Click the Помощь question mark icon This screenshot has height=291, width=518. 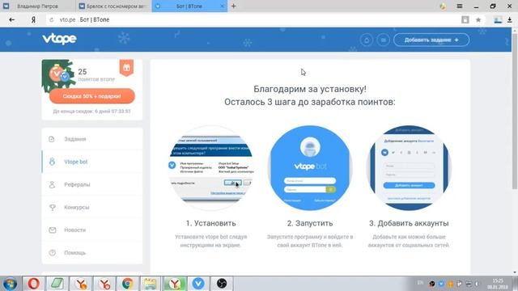coord(52,253)
